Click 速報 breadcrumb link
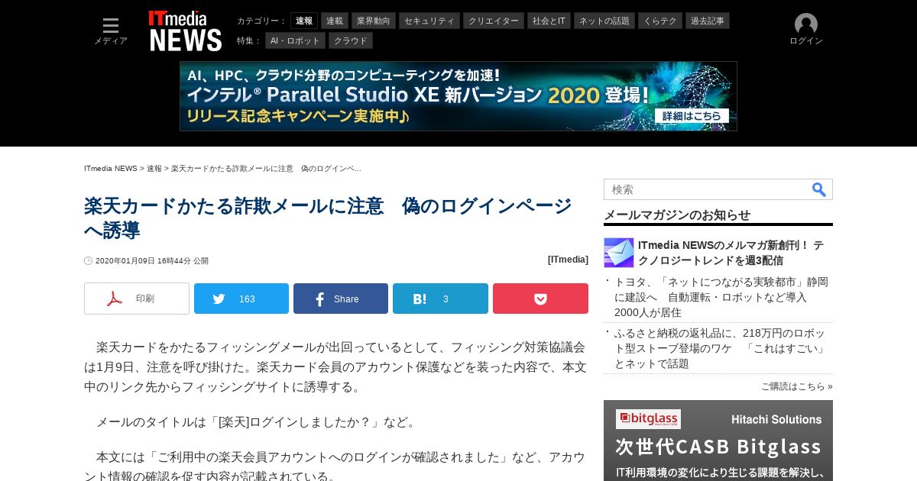The width and height of the screenshot is (917, 481). 154,168
